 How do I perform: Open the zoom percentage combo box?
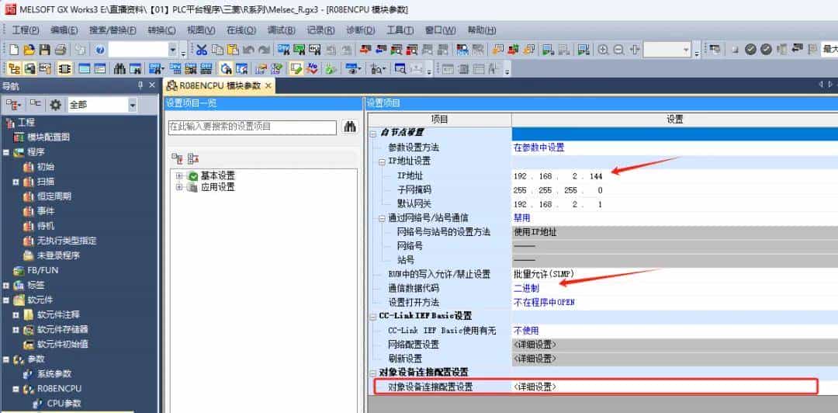tap(687, 50)
